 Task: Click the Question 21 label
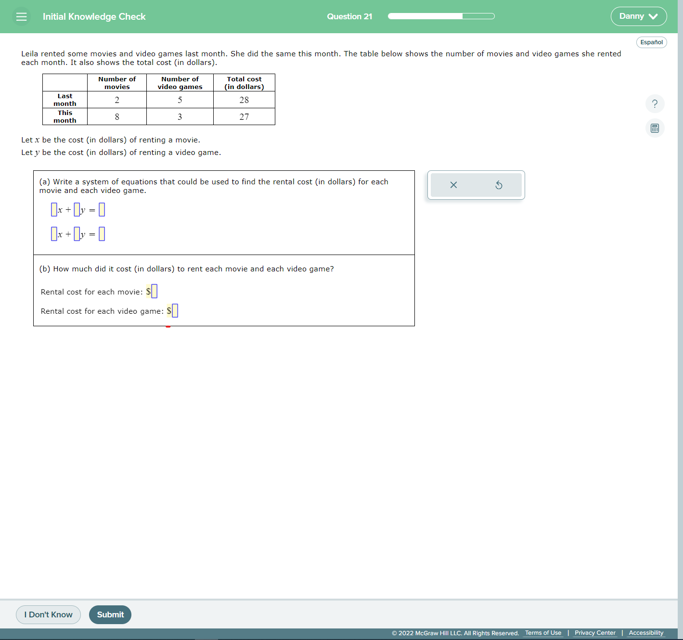[x=349, y=16]
